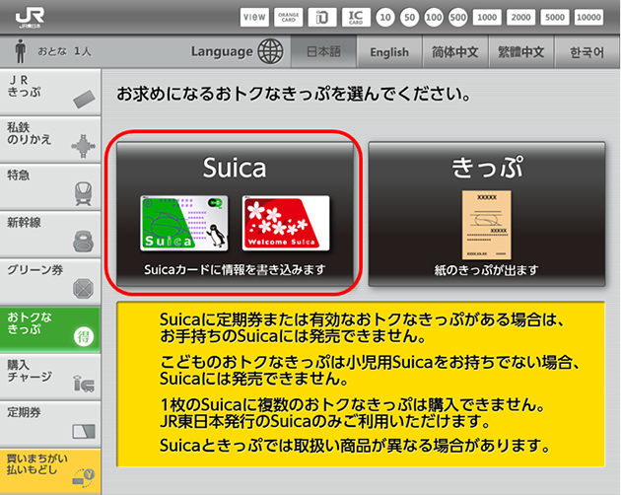
Task: Tap the IC Card indicator
Action: (x=356, y=17)
